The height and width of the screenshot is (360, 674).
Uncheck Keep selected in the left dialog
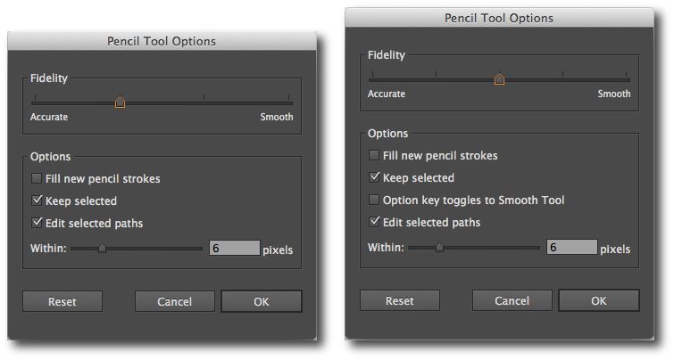[37, 201]
